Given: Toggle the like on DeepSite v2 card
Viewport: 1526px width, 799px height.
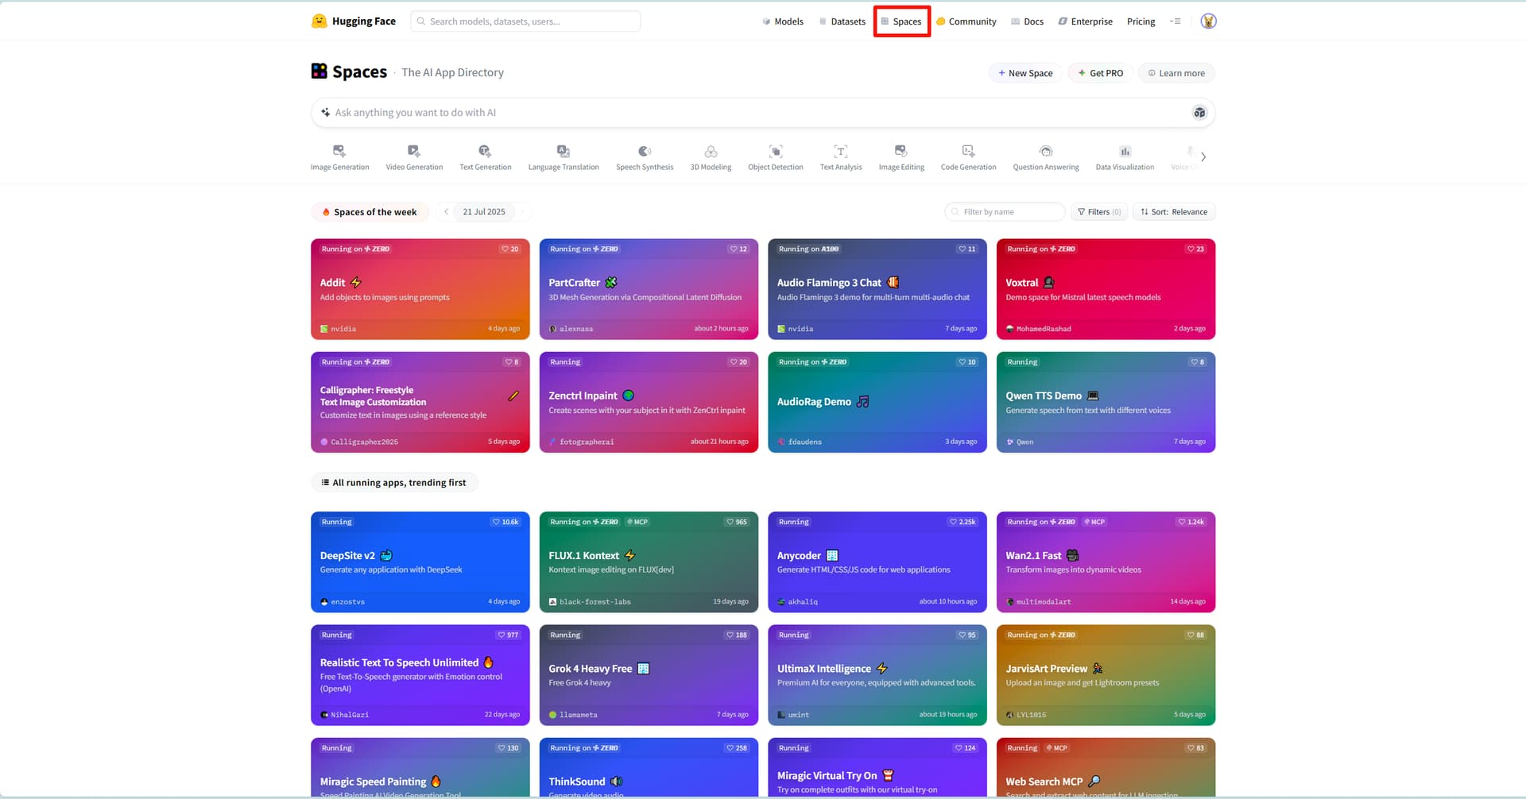Looking at the screenshot, I should click(x=505, y=523).
